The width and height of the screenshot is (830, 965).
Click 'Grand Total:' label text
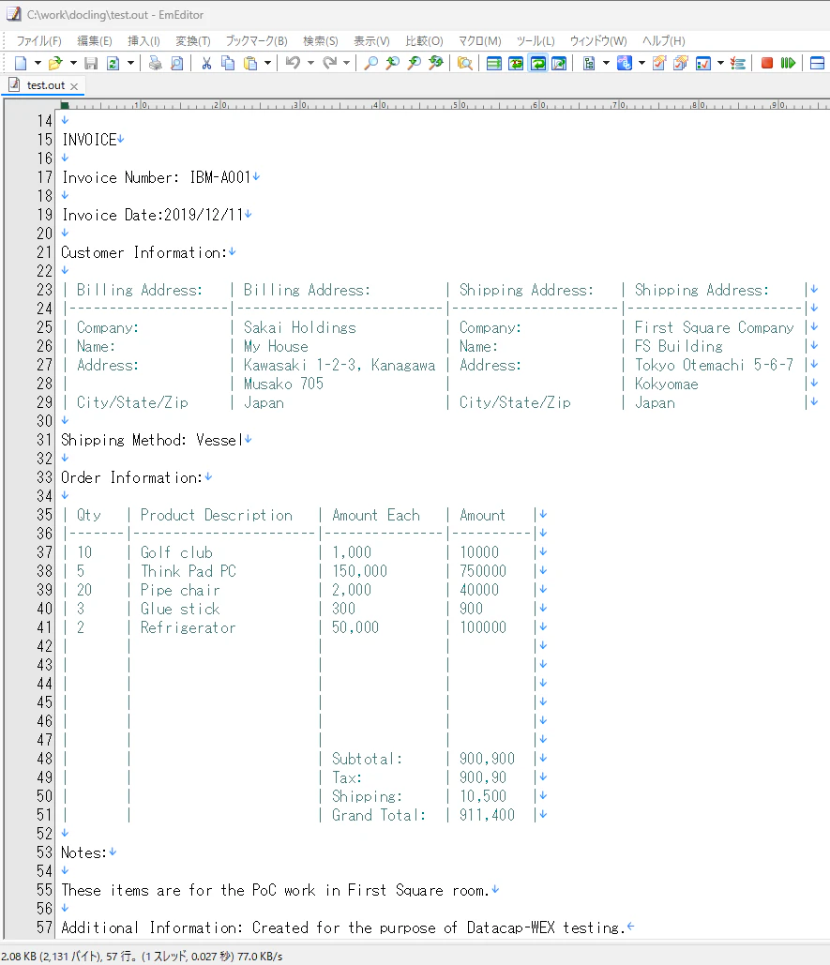[x=378, y=815]
